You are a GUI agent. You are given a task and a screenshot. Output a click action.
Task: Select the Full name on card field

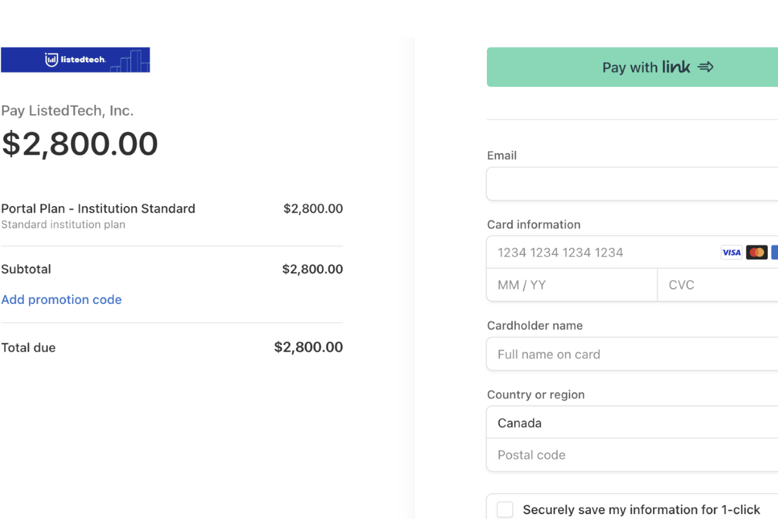(632, 354)
